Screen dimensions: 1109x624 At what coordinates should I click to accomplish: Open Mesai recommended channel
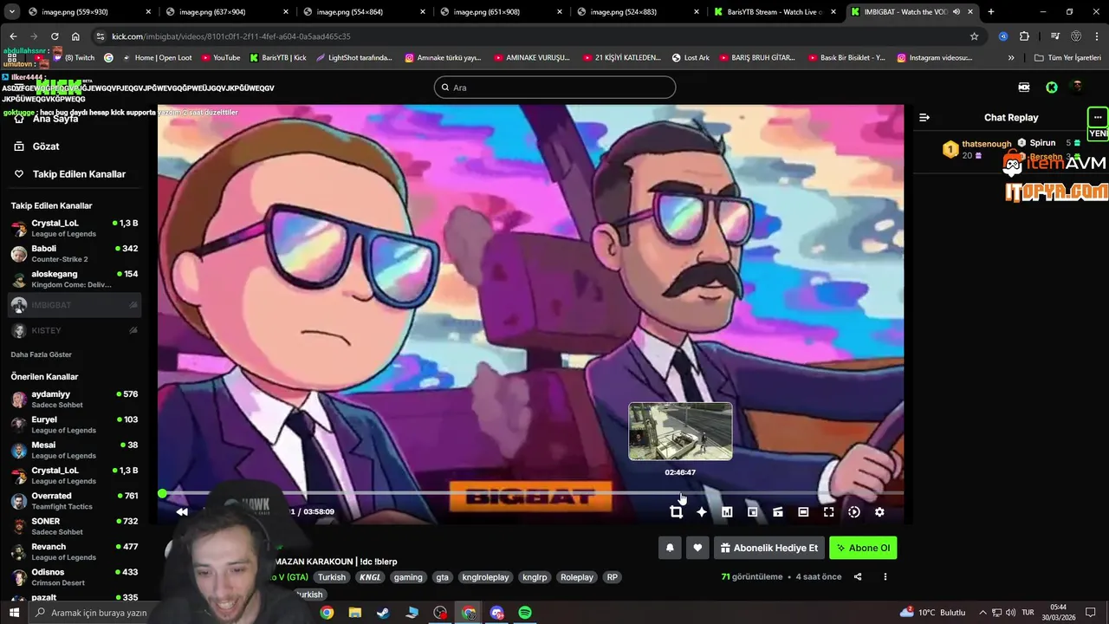(75, 450)
